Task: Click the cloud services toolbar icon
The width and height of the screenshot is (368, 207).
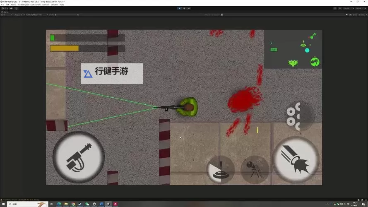Action: pyautogui.click(x=11, y=8)
